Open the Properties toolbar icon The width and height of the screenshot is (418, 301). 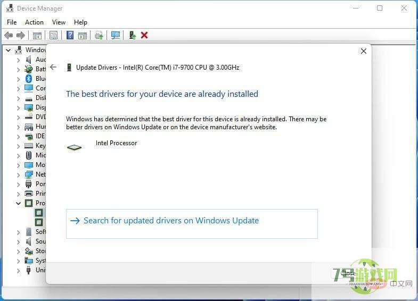(53, 35)
